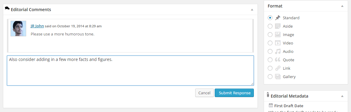Click inside the comment reply text area
Image resolution: width=351 pixels, height=112 pixels.
[x=130, y=71]
